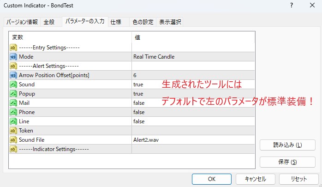Click the boolean icon beside Popup
Image resolution: width=322 pixels, height=187 pixels.
[x=13, y=94]
